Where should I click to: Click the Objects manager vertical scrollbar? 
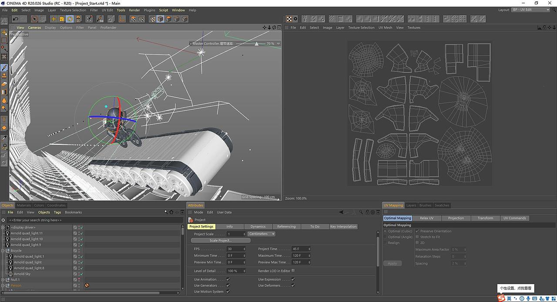pyautogui.click(x=182, y=231)
